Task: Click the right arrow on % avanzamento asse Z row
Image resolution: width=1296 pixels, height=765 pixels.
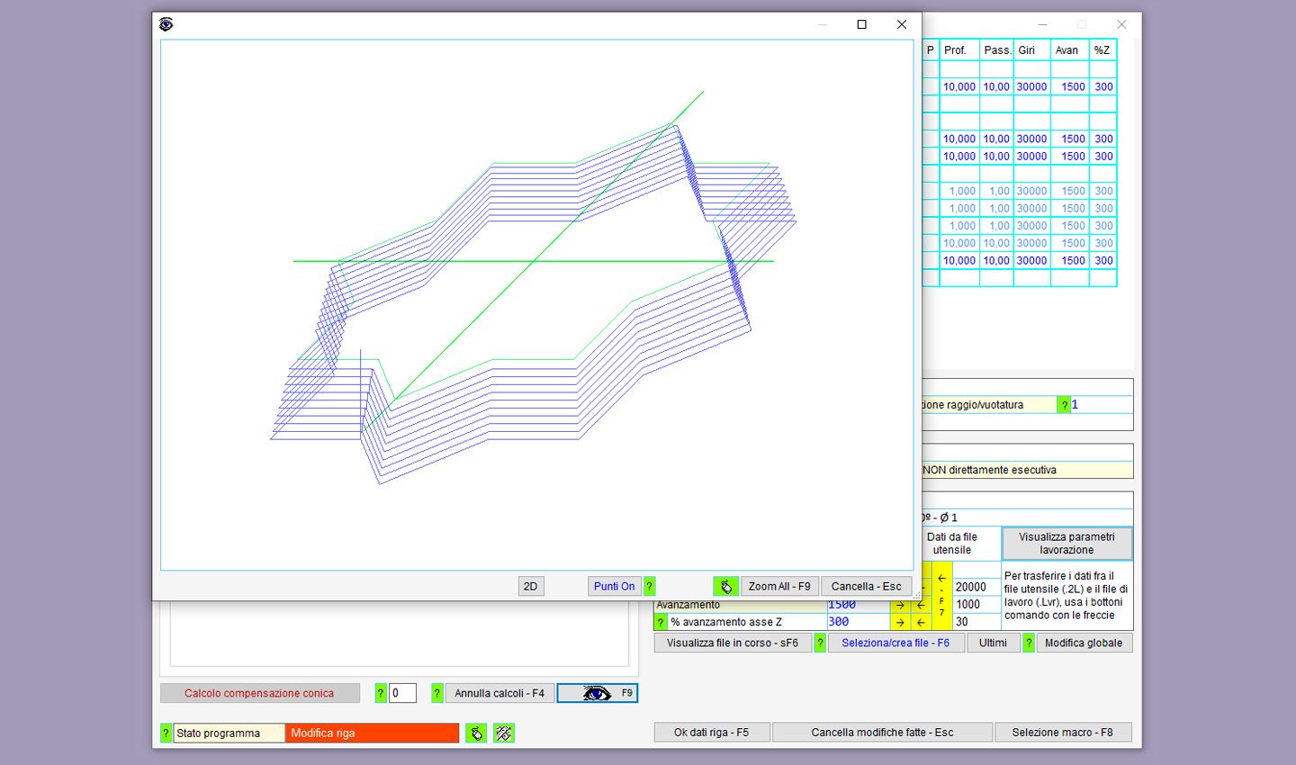Action: tap(900, 622)
